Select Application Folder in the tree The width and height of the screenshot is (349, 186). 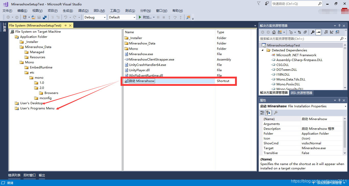[x=33, y=37]
